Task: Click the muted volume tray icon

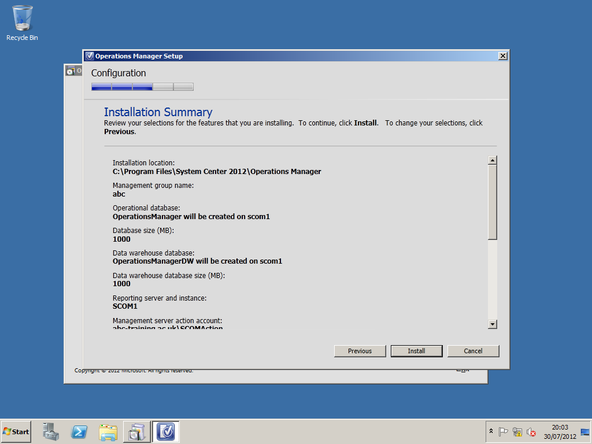Action: (x=531, y=431)
